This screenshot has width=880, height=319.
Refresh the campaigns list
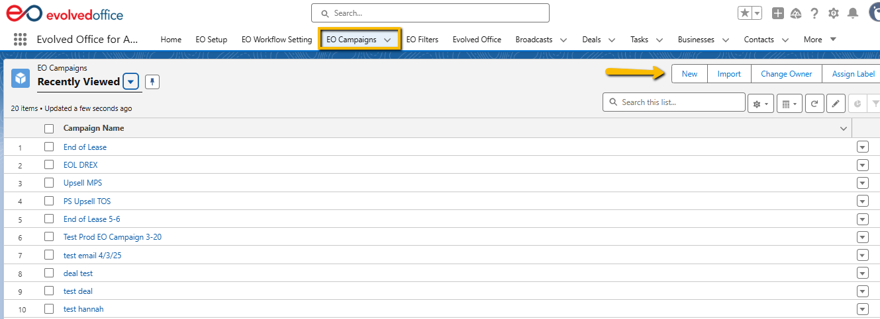814,104
